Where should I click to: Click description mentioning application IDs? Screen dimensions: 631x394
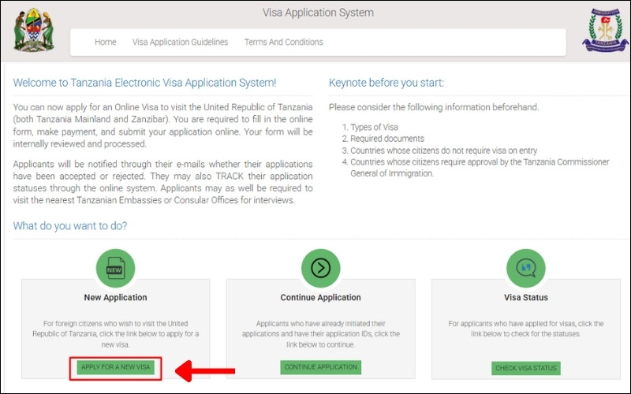[321, 334]
